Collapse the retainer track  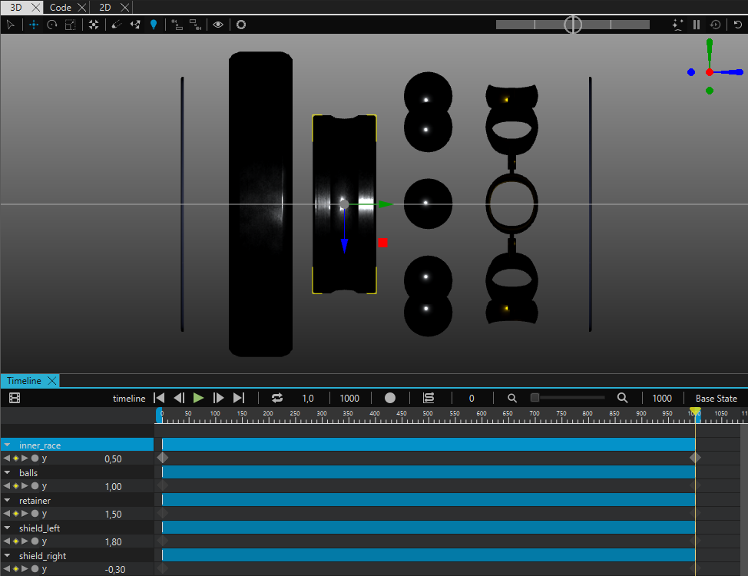[x=8, y=501]
